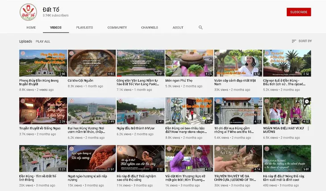This screenshot has width=326, height=191.
Task: Click Watch Later clock on NGÂN NGA thumbnail
Action: coord(307,102)
